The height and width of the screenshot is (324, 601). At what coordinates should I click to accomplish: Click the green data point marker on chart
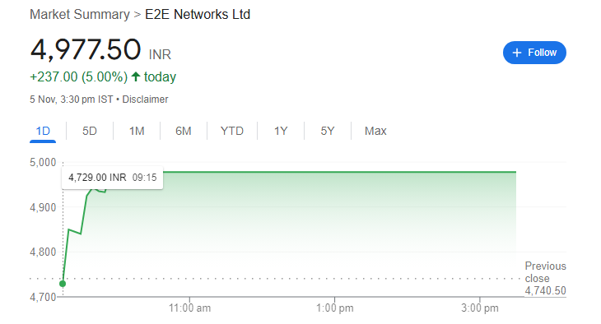(63, 284)
